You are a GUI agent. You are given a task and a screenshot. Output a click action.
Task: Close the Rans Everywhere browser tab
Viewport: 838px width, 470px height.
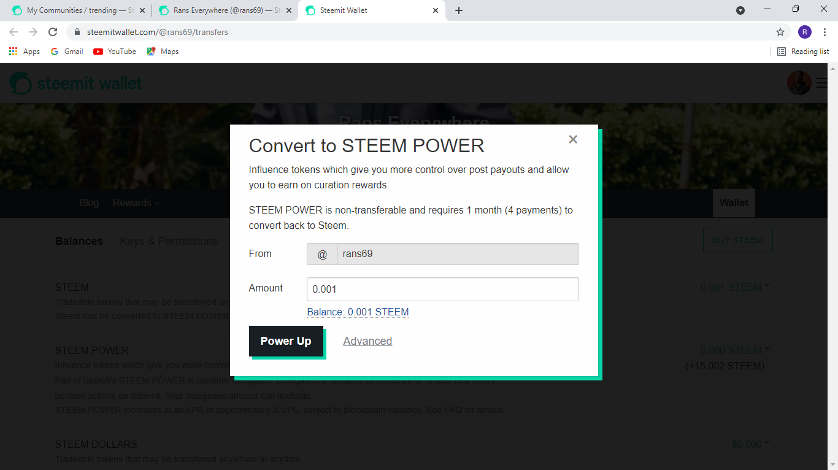point(289,10)
